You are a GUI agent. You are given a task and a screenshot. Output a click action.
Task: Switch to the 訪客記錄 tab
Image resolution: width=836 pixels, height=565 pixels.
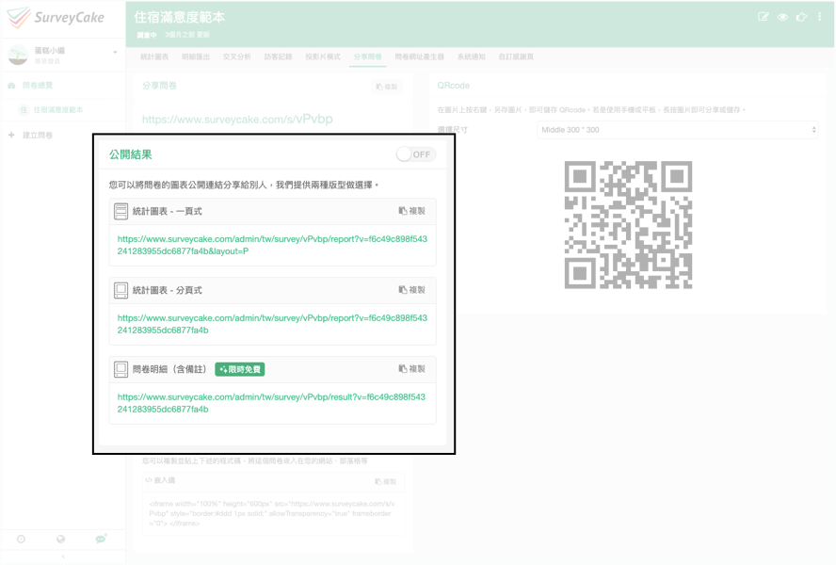click(x=279, y=56)
